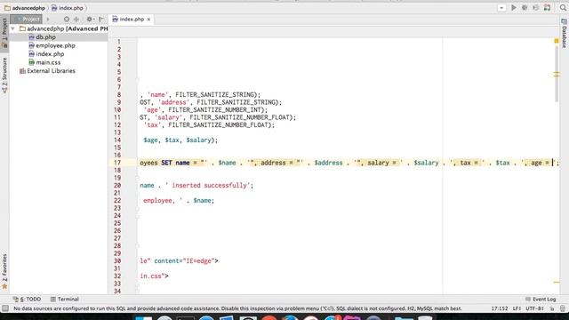Select External Libraries node
Image resolution: width=569 pixels, height=320 pixels.
tap(51, 71)
